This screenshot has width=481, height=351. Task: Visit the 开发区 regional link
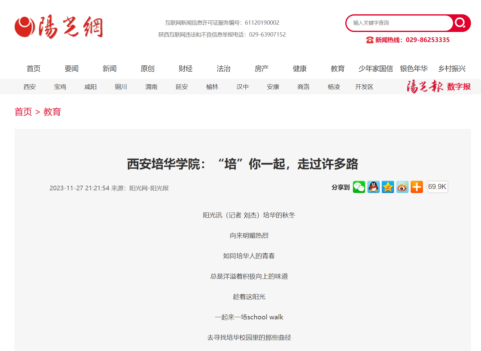(364, 87)
